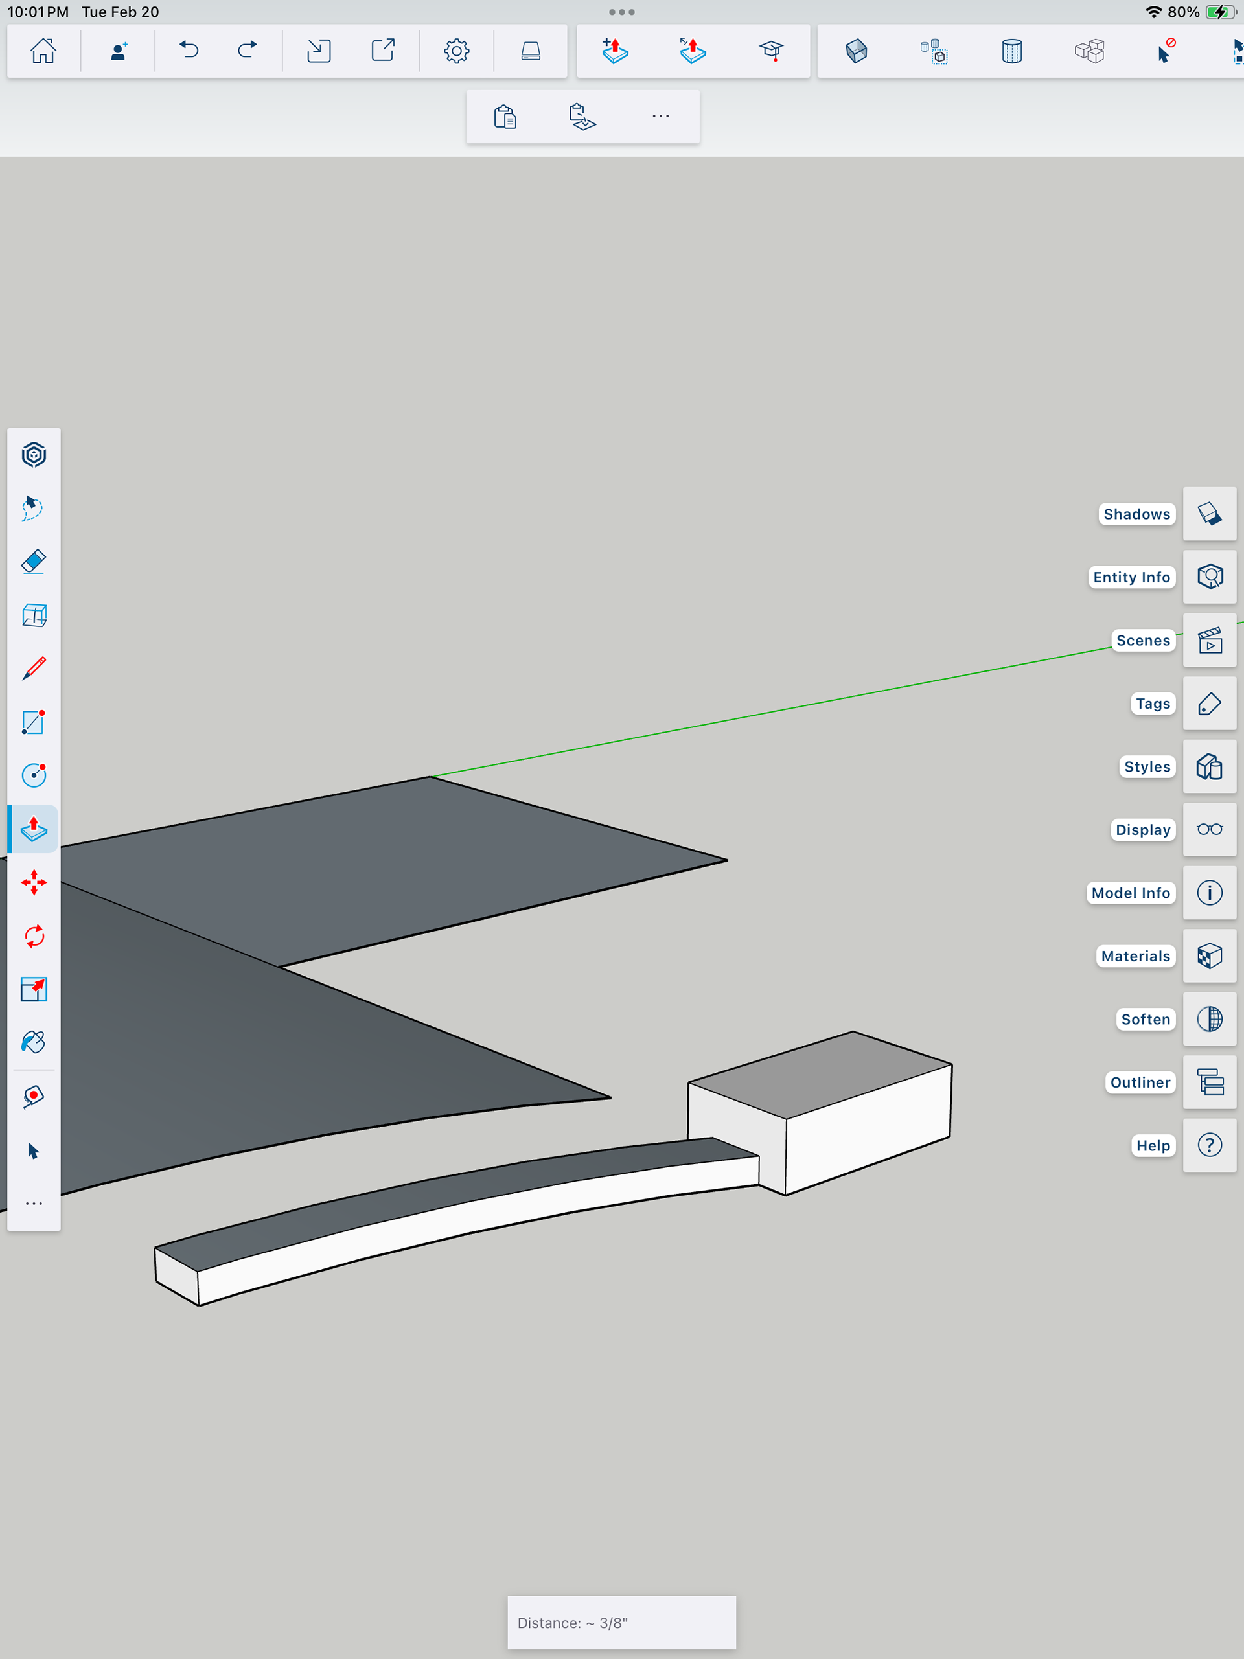Screen dimensions: 1244x1659
Task: Tap the Scenes label
Action: [1143, 641]
